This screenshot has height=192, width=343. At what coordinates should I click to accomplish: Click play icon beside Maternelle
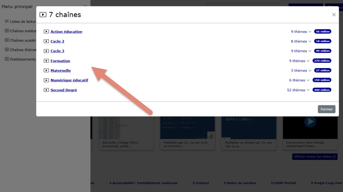(x=46, y=70)
